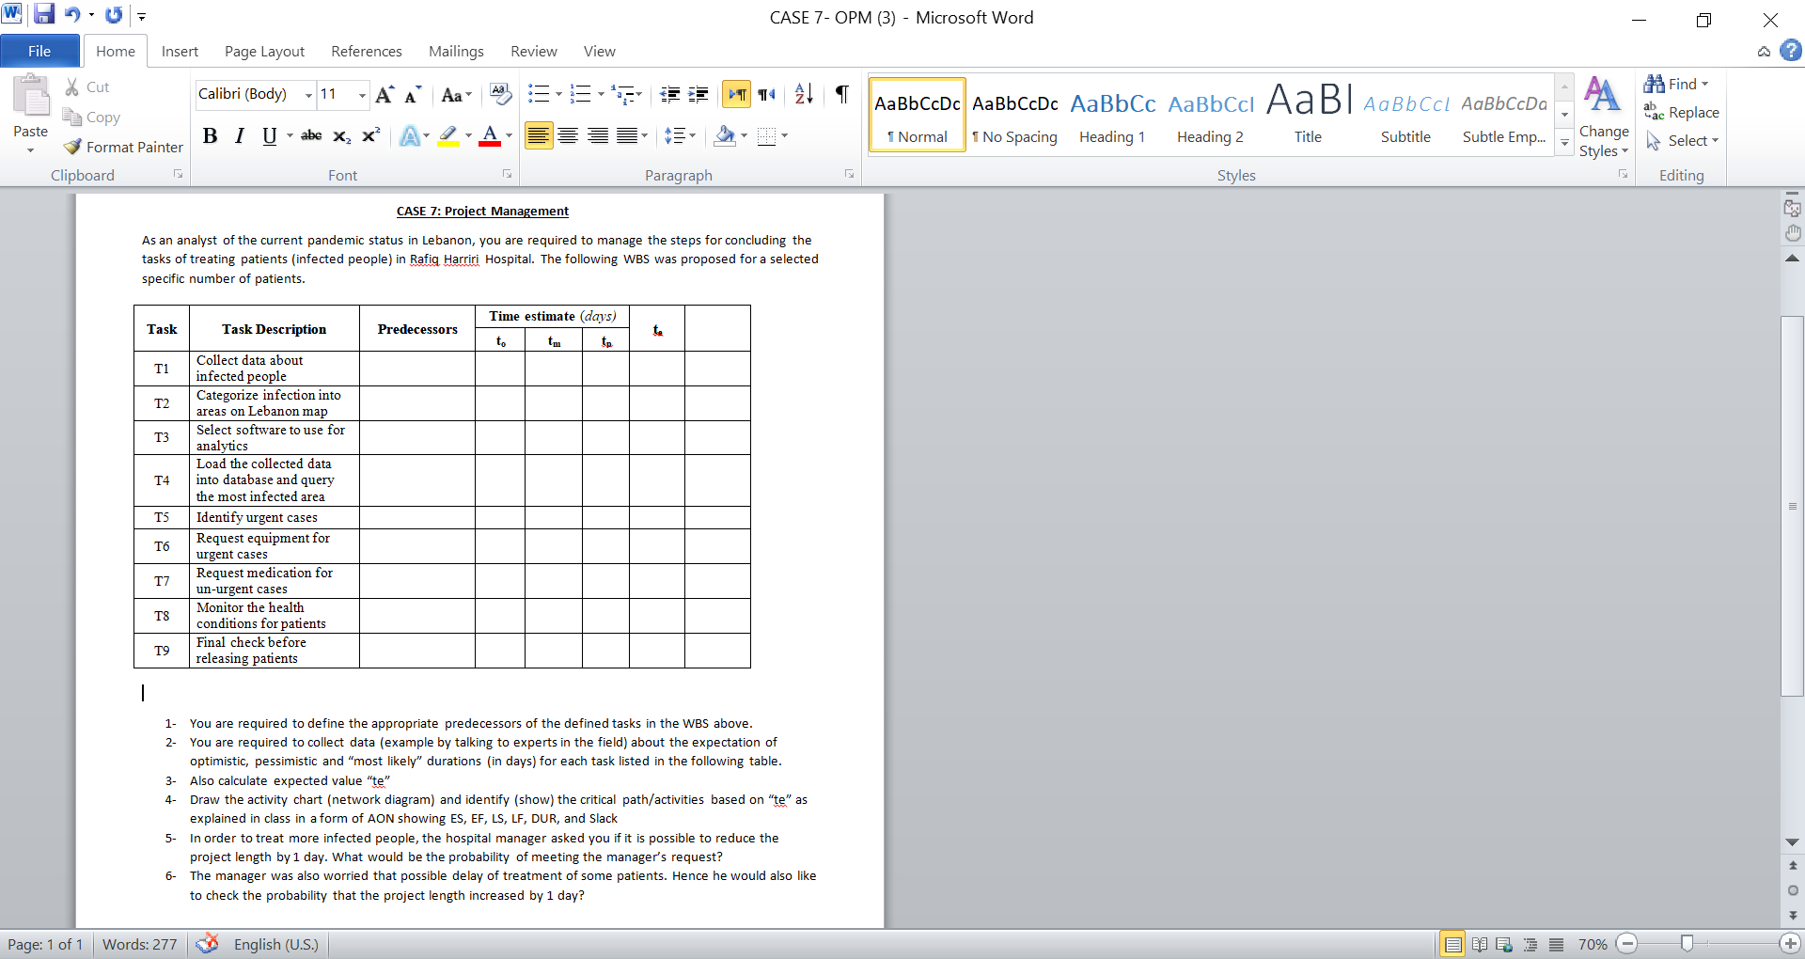Apply superscript formatting
Screen dimensions: 1805x959
369,136
